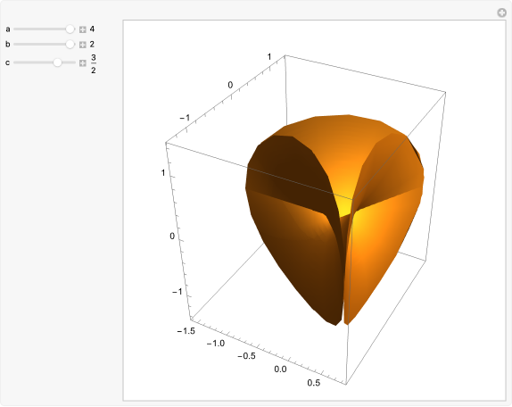Click the axis tick label 0.0

(280, 370)
